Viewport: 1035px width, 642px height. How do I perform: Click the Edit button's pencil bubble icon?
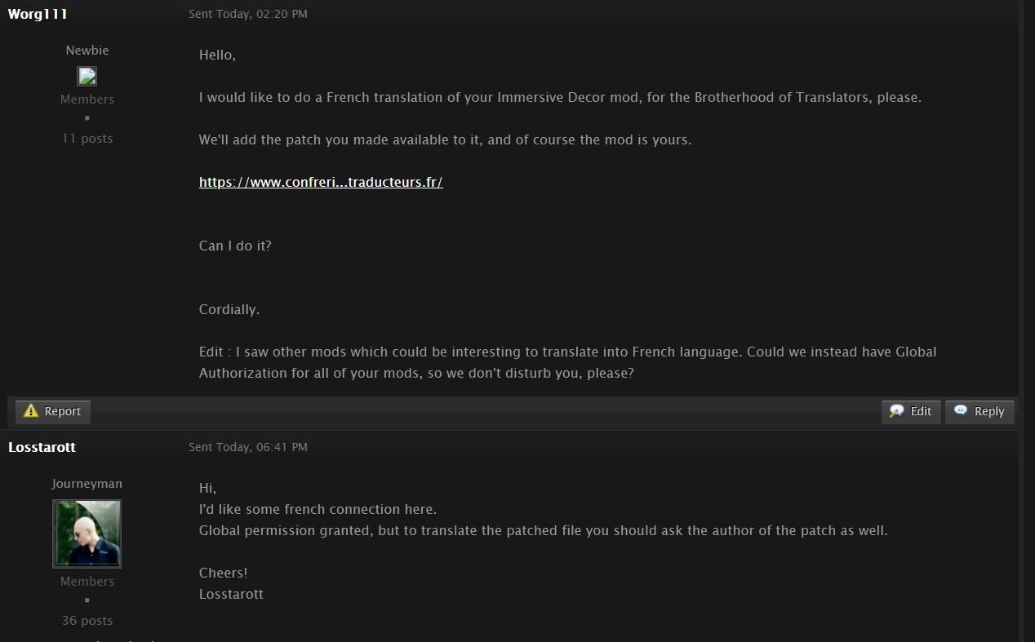(x=896, y=411)
